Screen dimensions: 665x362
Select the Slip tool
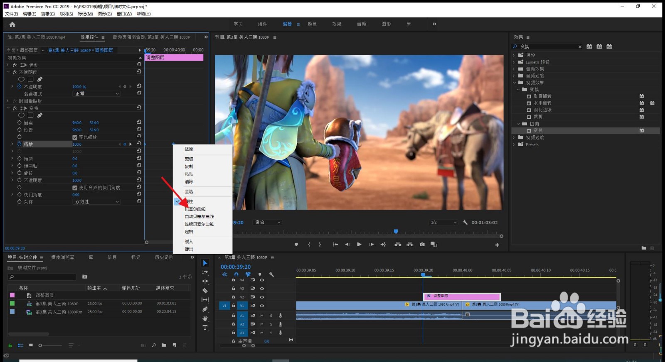[x=205, y=300]
